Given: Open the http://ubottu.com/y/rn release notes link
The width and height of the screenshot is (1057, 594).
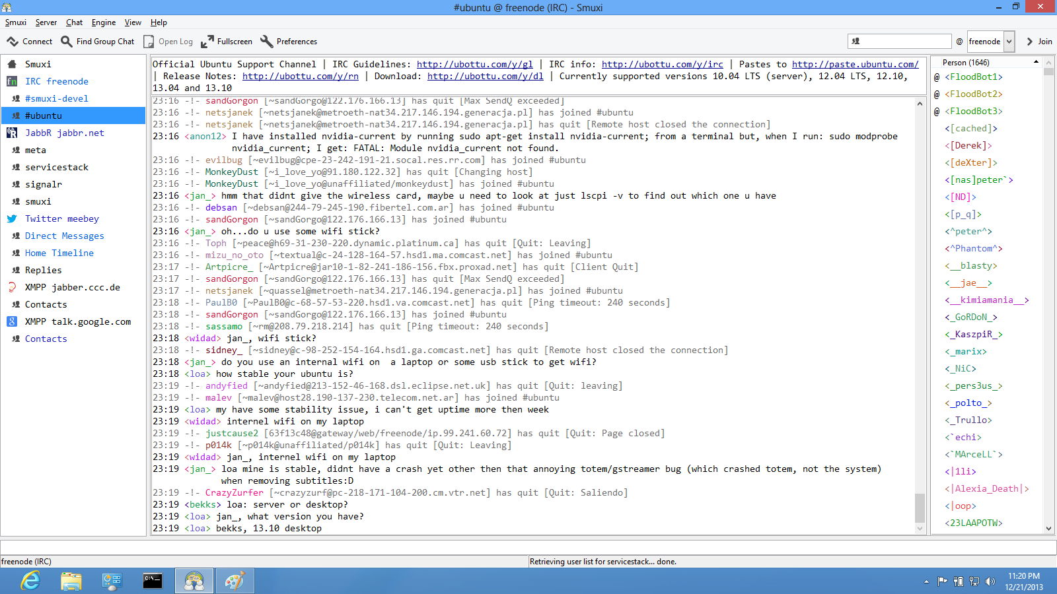Looking at the screenshot, I should pyautogui.click(x=301, y=76).
